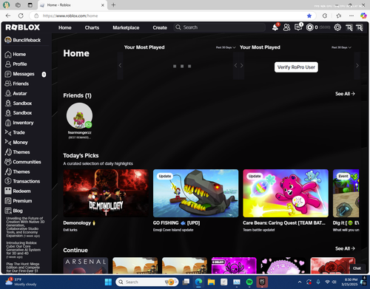Open the GO FISHING game thumbnail
The image size is (370, 289).
pyautogui.click(x=196, y=193)
